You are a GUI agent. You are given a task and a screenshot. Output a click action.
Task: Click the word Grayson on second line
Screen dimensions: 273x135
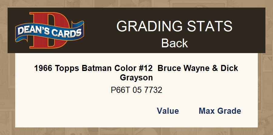click(136, 78)
